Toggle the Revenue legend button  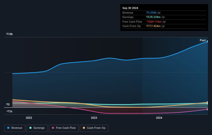pyautogui.click(x=15, y=128)
